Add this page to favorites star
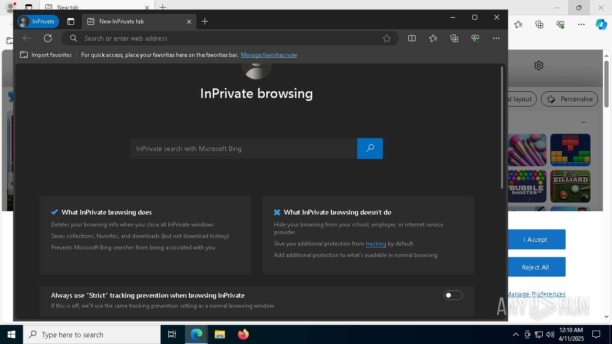Screen dimensions: 612x344 pyautogui.click(x=387, y=38)
